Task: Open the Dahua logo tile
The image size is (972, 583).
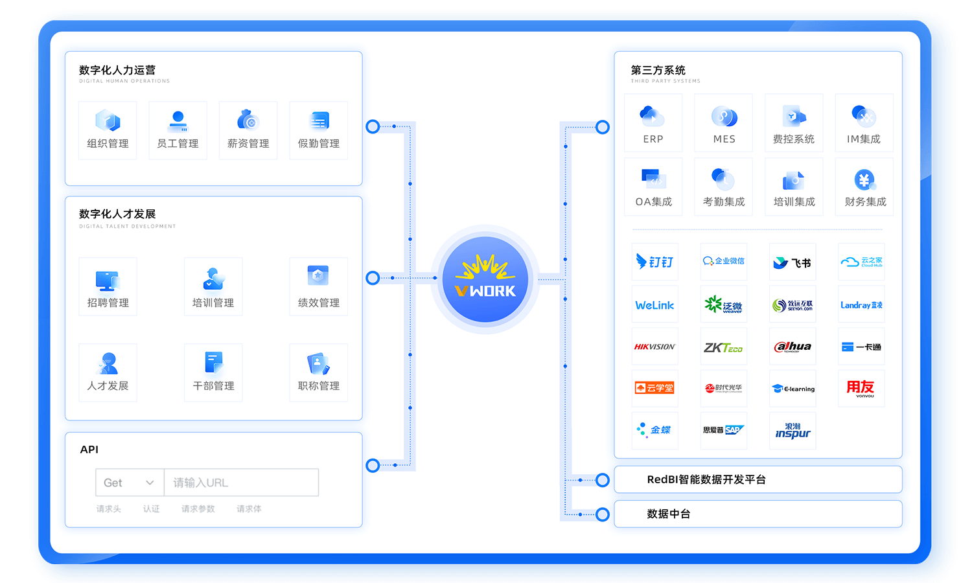Action: point(793,347)
